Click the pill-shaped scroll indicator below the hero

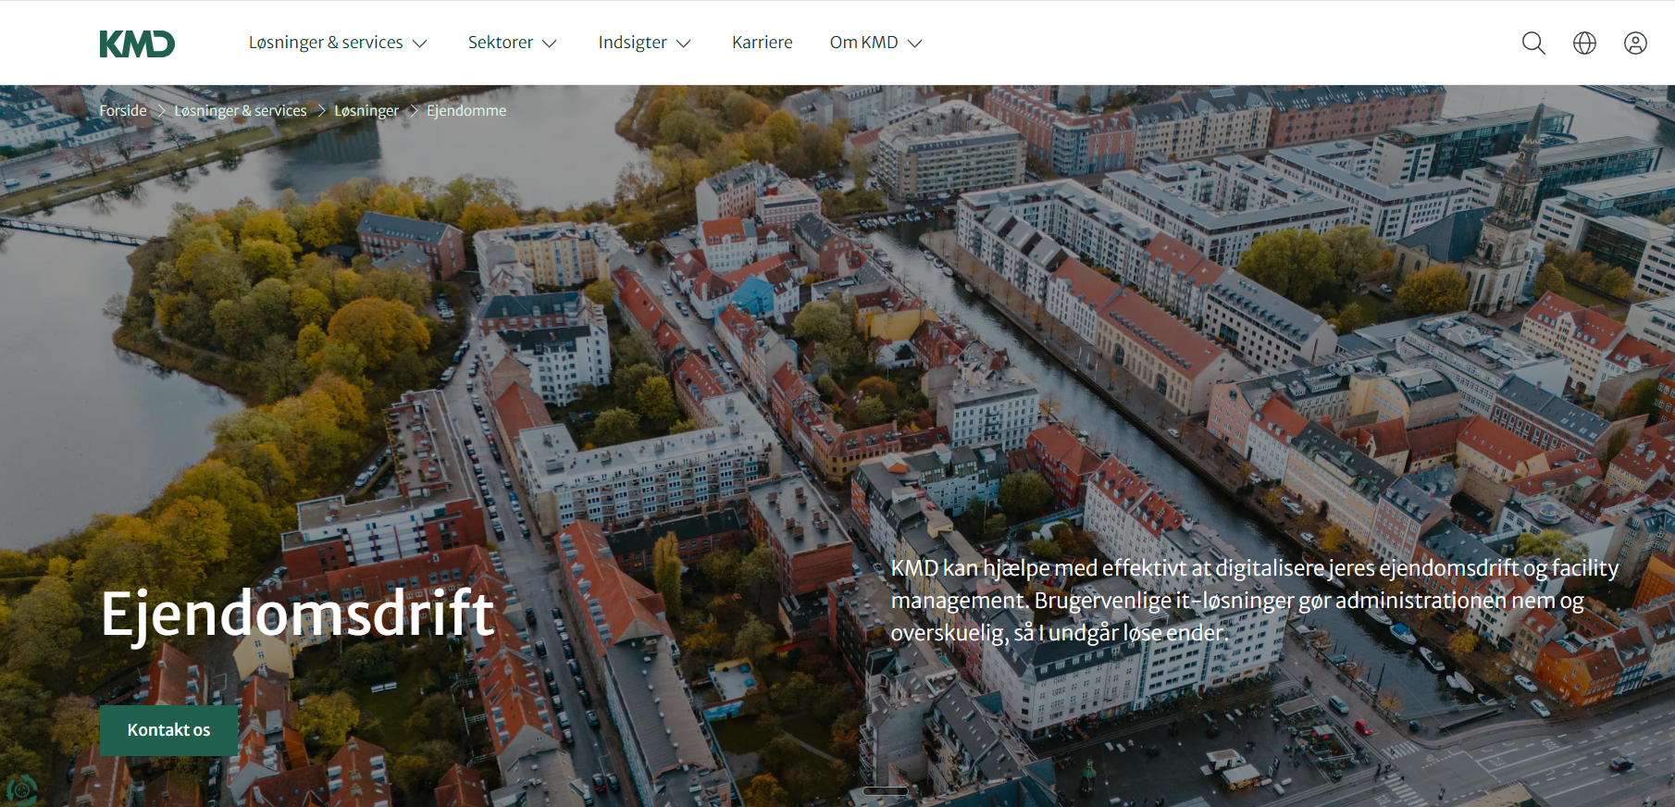[x=886, y=790]
